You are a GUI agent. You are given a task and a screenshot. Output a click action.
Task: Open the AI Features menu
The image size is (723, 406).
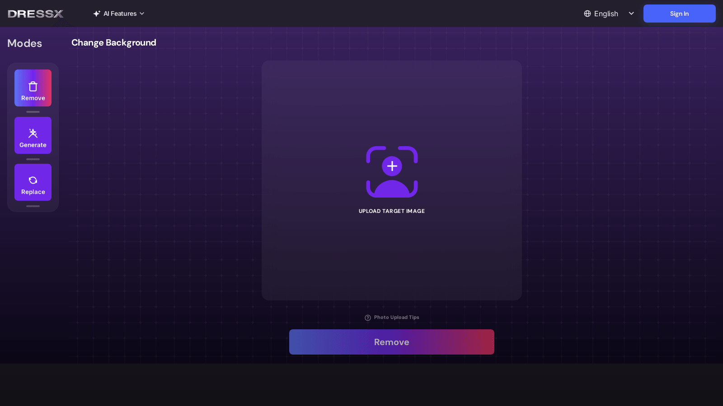pos(119,14)
